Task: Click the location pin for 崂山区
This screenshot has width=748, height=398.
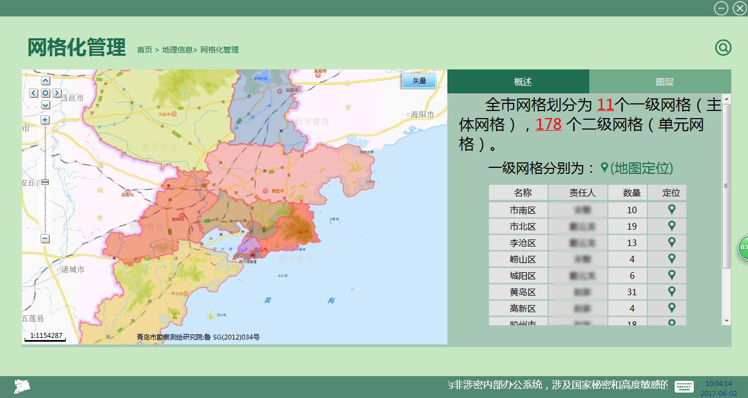Action: 671,259
